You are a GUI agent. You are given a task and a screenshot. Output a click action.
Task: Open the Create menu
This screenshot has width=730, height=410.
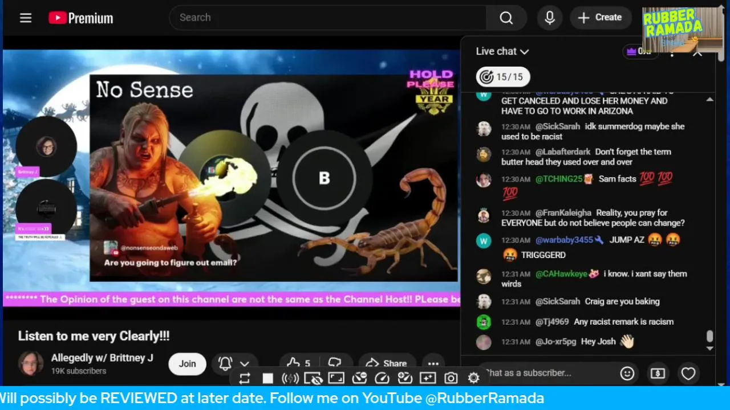tap(601, 18)
